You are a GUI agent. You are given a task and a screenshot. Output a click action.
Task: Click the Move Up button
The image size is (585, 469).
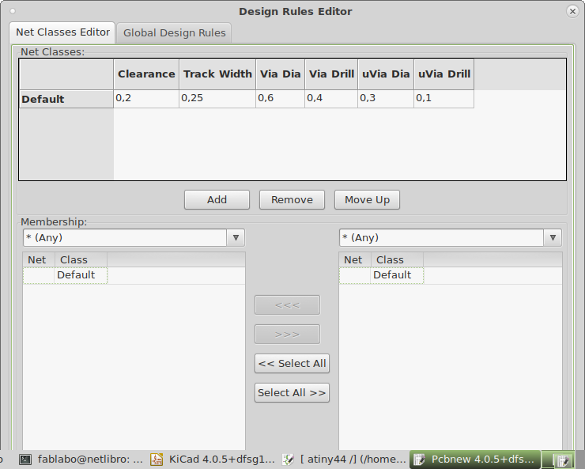click(x=367, y=199)
